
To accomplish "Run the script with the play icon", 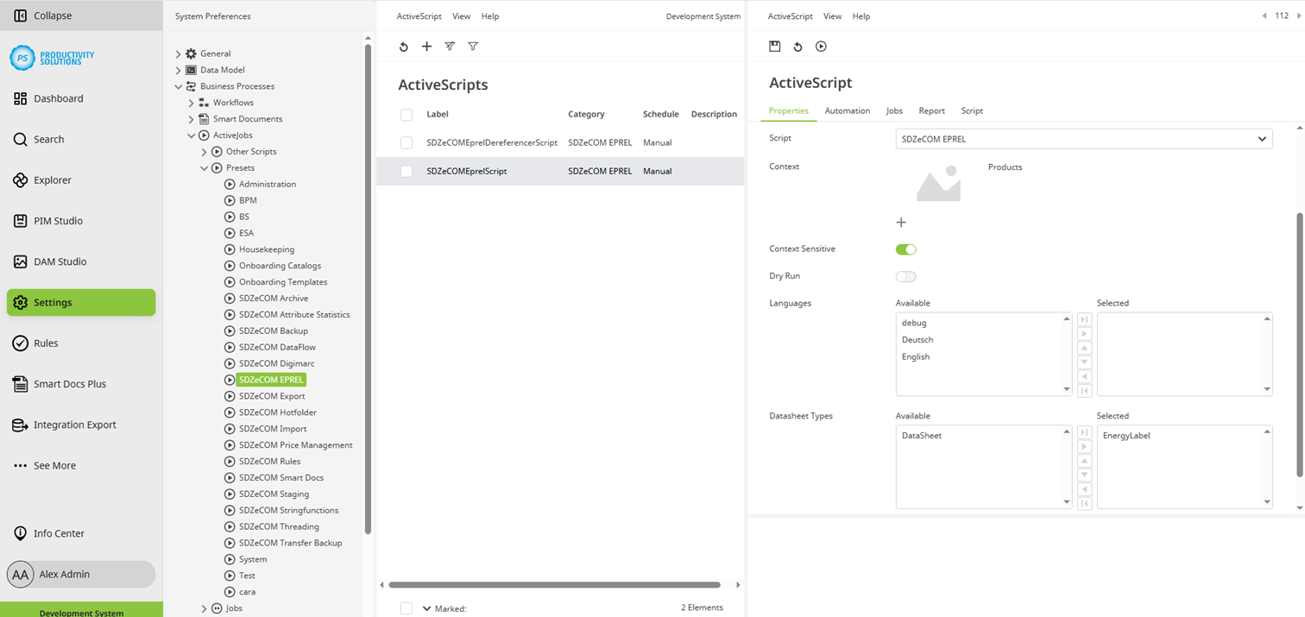I will [x=821, y=47].
